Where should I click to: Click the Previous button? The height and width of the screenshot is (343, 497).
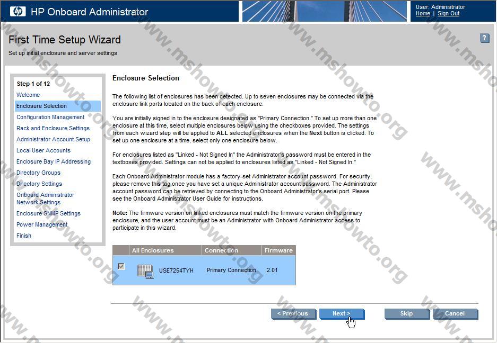293,313
